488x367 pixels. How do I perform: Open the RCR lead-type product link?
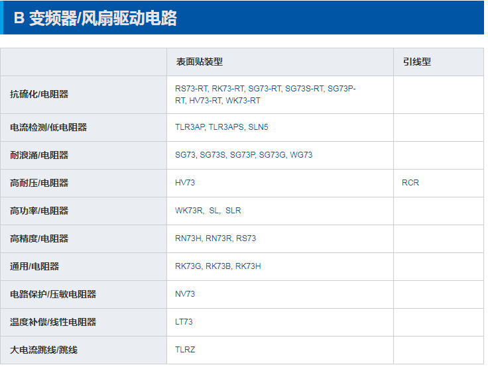410,183
